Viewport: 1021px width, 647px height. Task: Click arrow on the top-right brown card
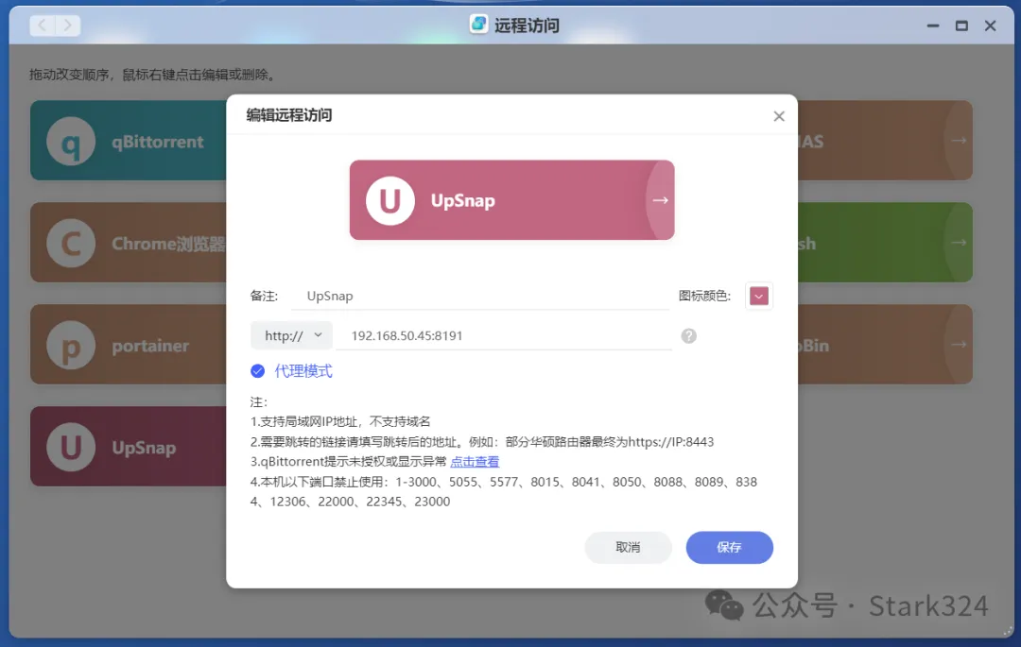pyautogui.click(x=958, y=141)
